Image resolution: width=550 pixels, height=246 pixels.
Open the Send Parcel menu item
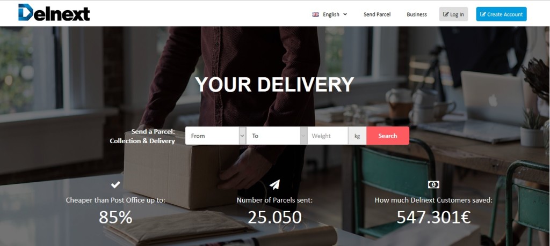pos(377,14)
